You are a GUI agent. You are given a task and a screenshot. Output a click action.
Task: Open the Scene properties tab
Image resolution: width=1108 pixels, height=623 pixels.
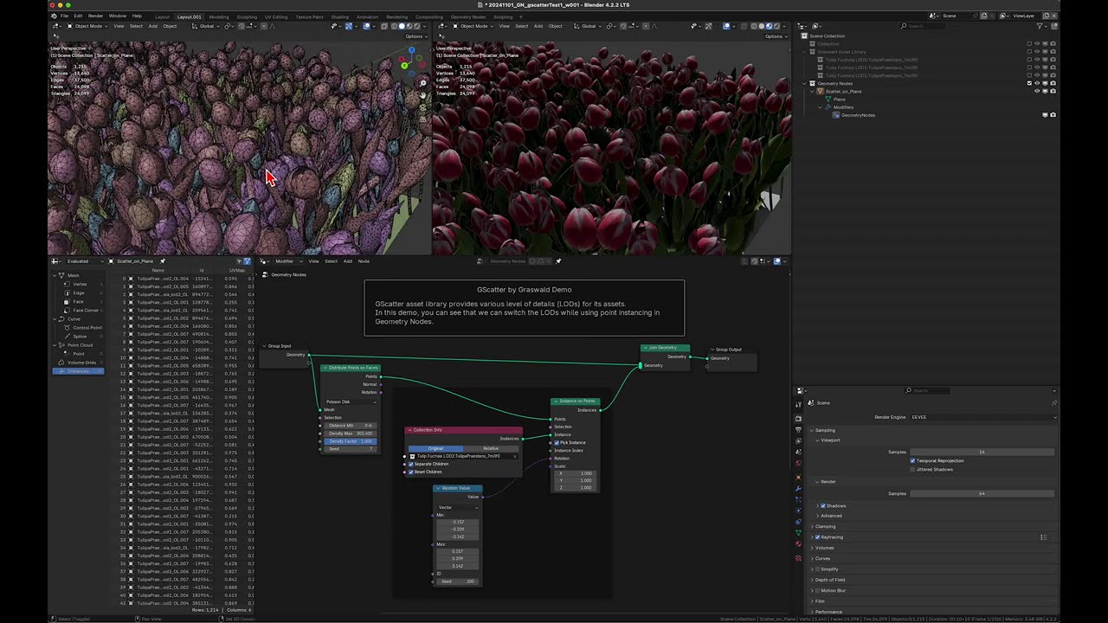tap(798, 452)
